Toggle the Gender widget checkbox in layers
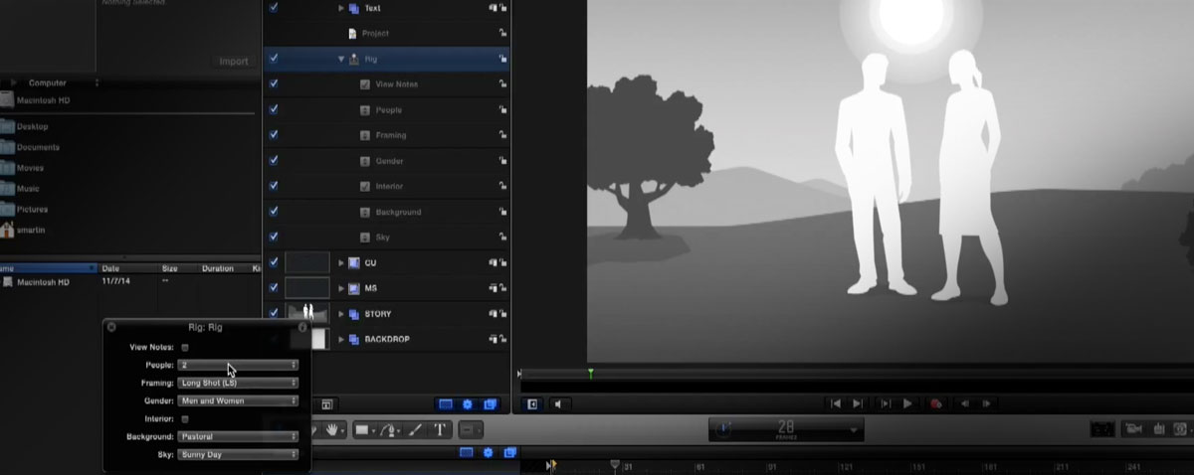Viewport: 1194px width, 475px height. coord(274,160)
